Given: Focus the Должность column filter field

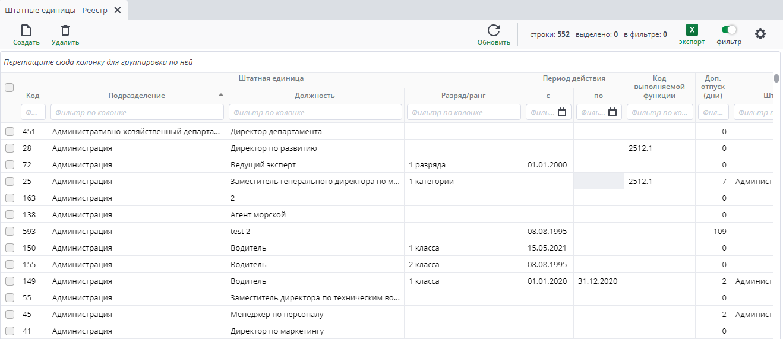Looking at the screenshot, I should [x=315, y=112].
